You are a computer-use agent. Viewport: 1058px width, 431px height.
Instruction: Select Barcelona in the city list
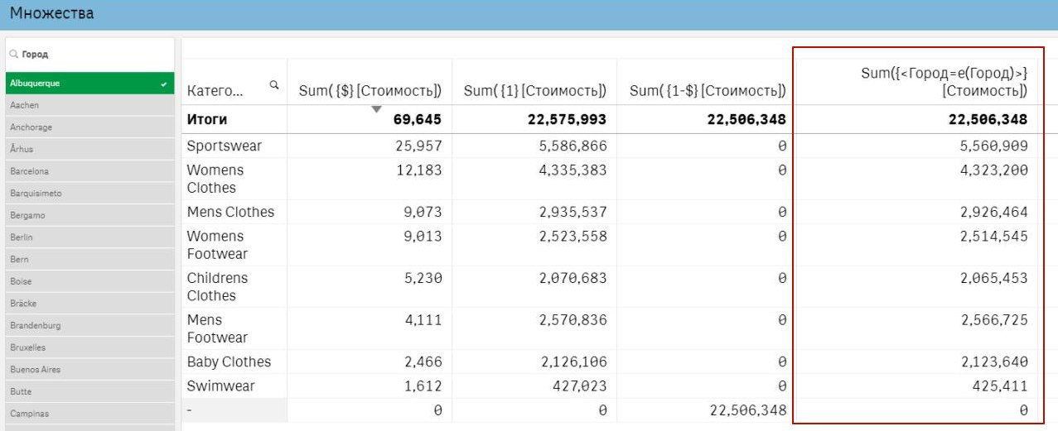[89, 171]
